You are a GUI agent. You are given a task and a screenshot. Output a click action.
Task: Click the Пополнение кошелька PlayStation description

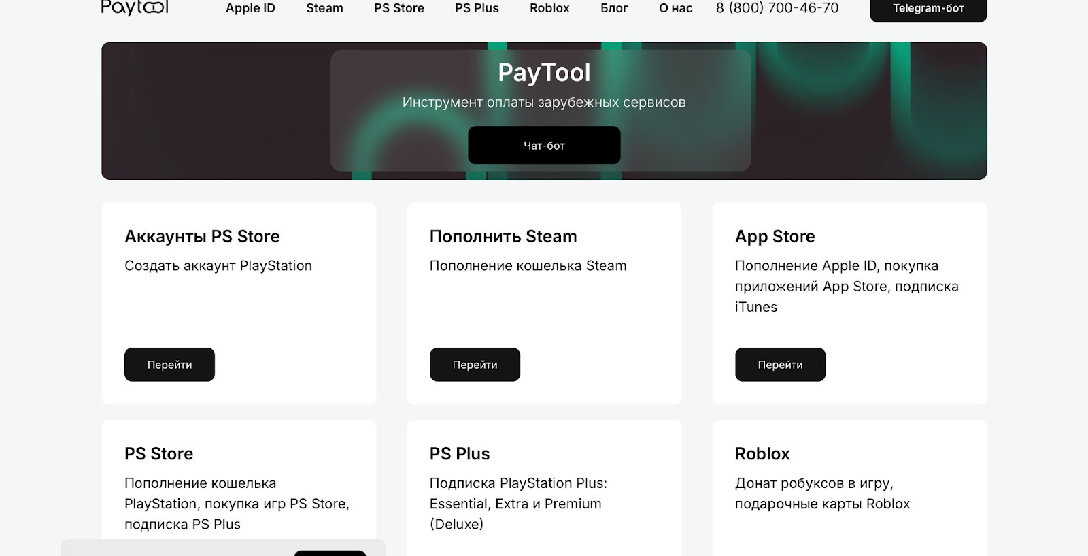[237, 504]
